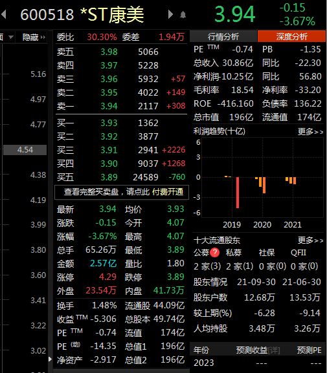The width and height of the screenshot is (327, 373).
Task: Click the 最低 low price 3.89
Action: (175, 250)
